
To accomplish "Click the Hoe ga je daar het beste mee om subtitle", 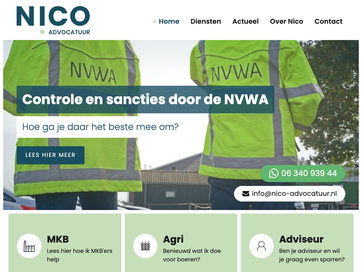I will coord(100,127).
